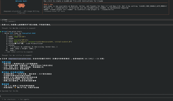Click code line 4 '<meta charset="UTF-8">'
This screenshot has width=173, height=101.
(x=18, y=40)
